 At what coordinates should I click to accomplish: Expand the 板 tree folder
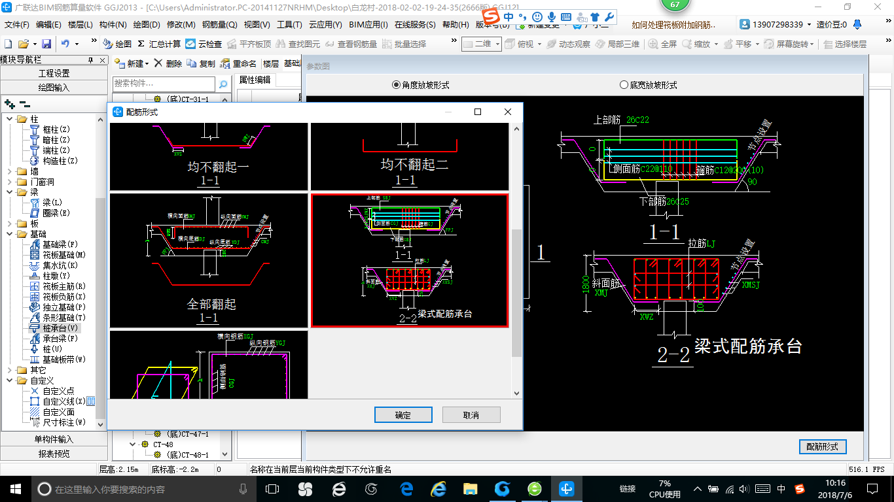point(10,224)
